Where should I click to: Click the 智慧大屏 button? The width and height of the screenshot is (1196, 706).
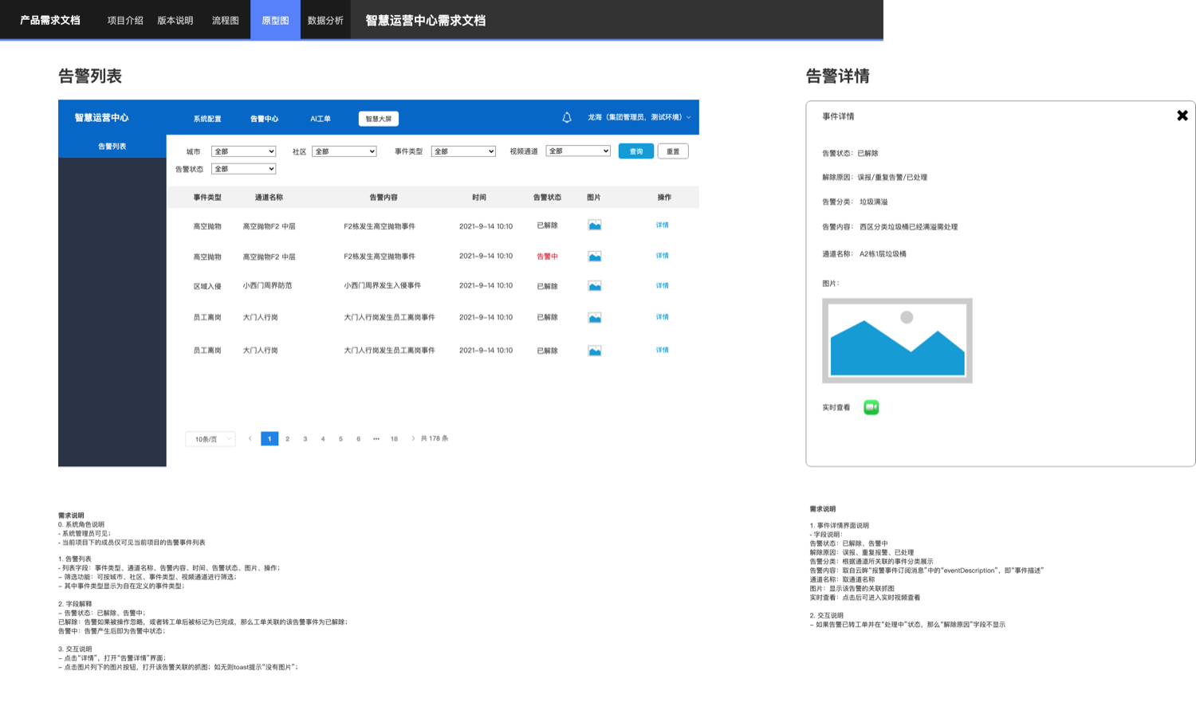pyautogui.click(x=379, y=119)
